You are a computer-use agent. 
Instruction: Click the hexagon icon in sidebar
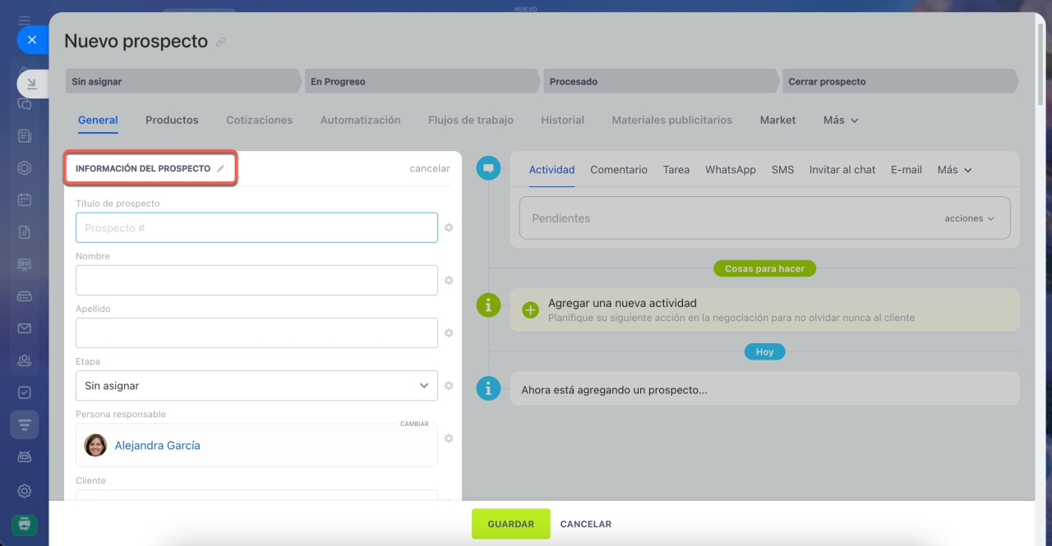click(25, 167)
